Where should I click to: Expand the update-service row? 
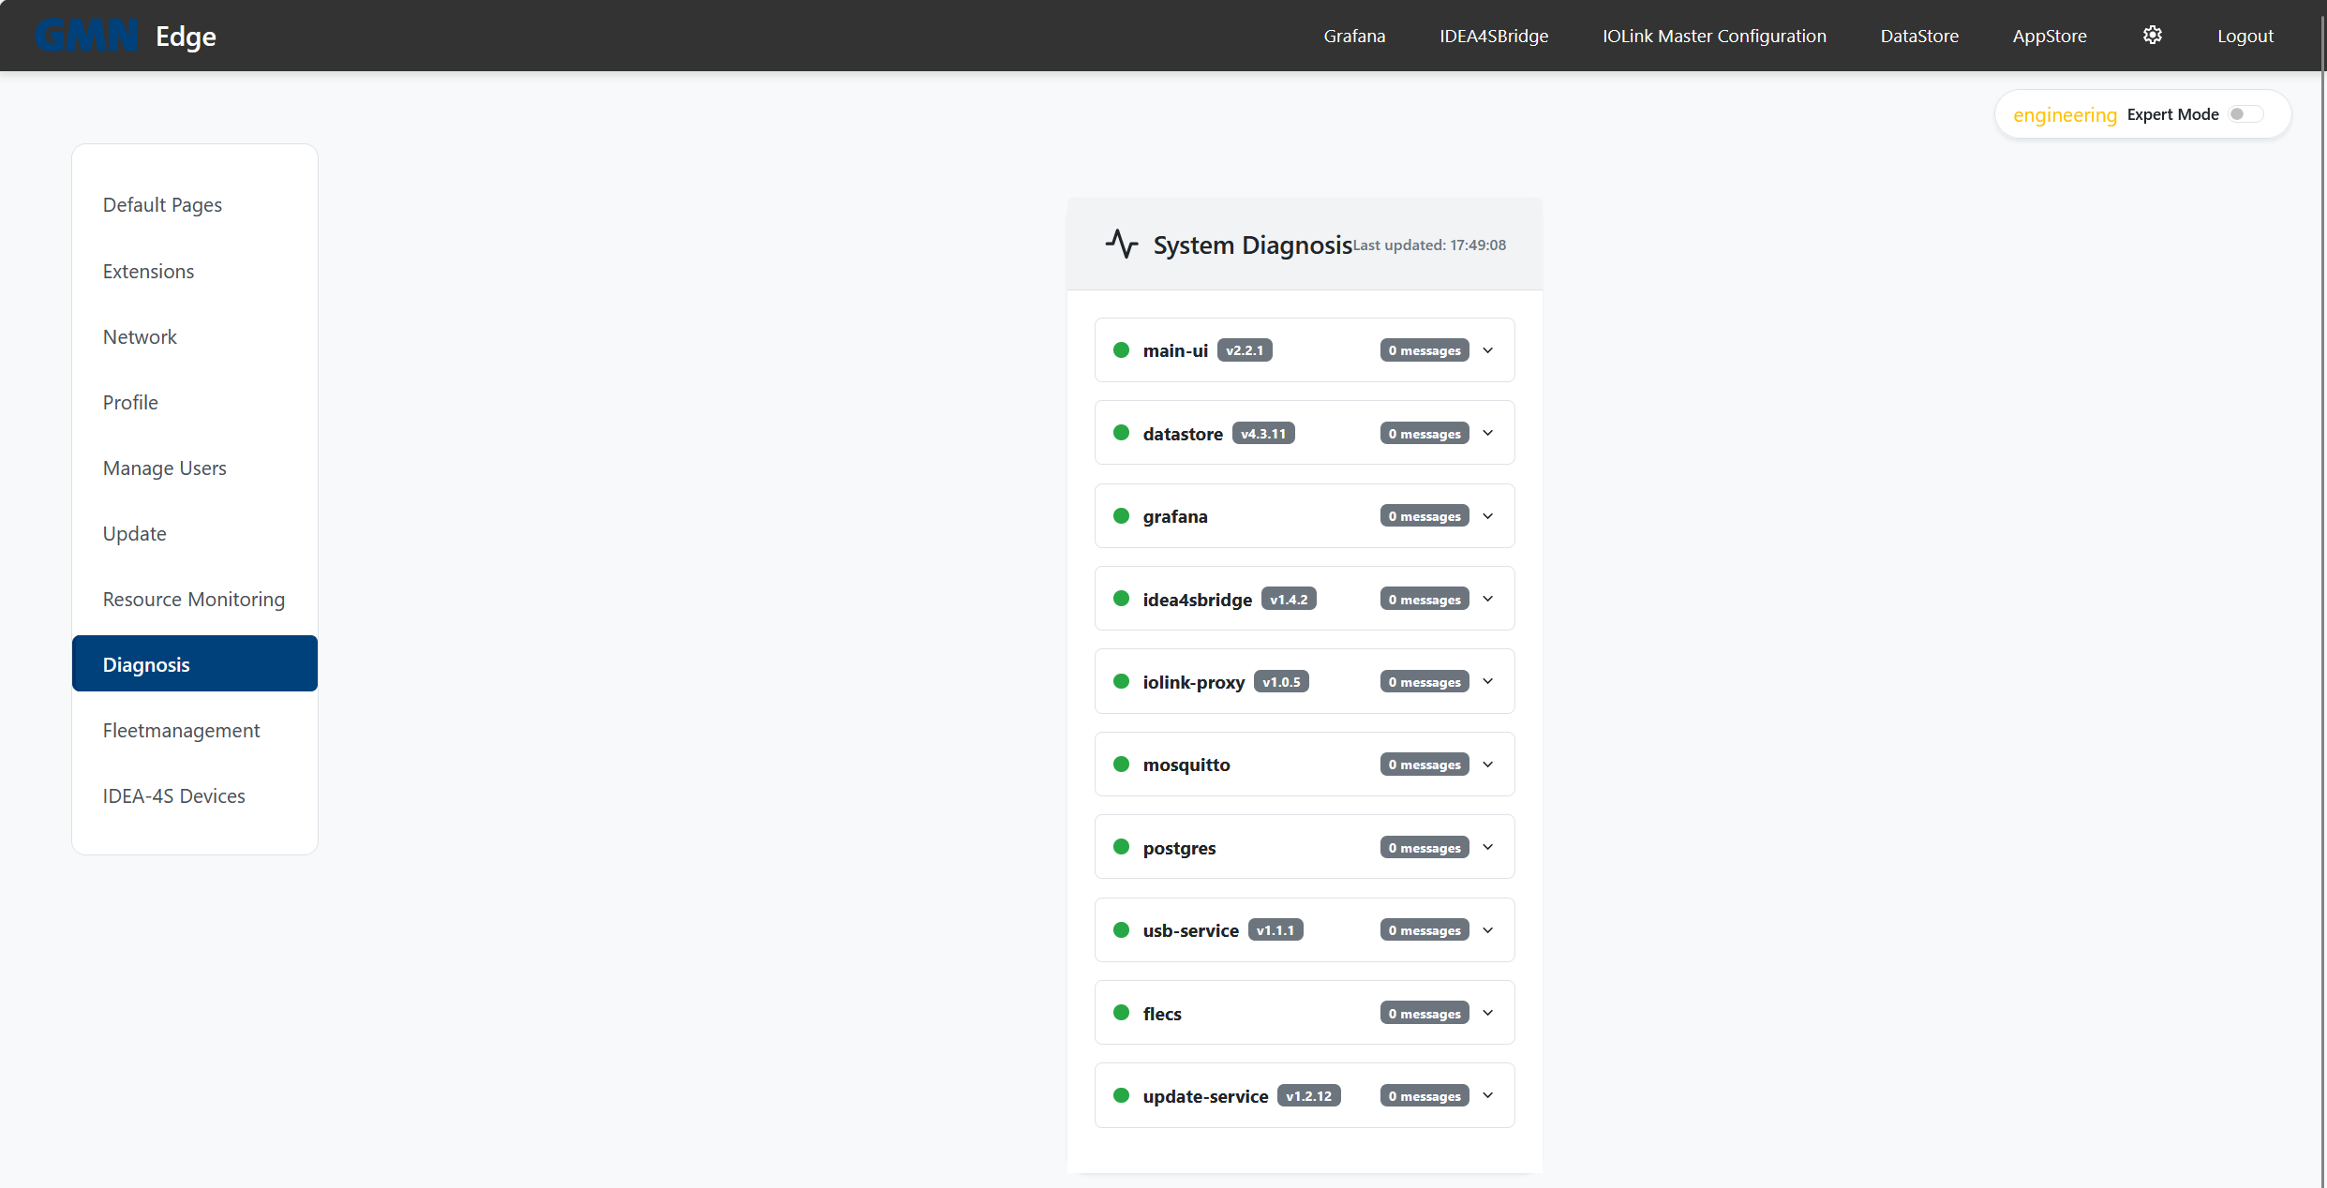1487,1094
